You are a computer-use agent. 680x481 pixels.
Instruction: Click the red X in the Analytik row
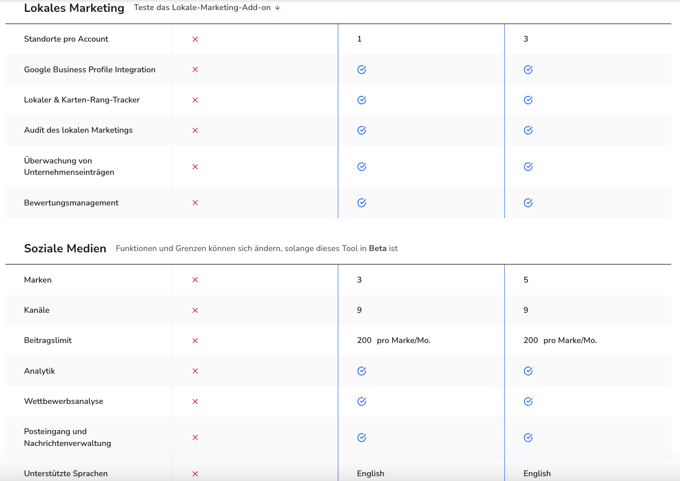pyautogui.click(x=195, y=371)
